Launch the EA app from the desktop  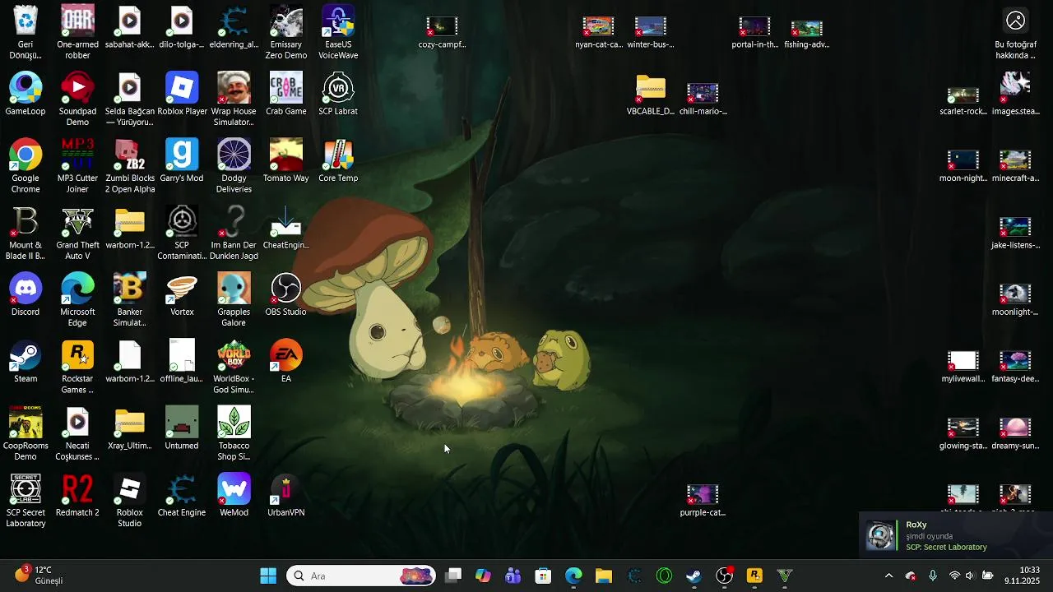tap(286, 361)
